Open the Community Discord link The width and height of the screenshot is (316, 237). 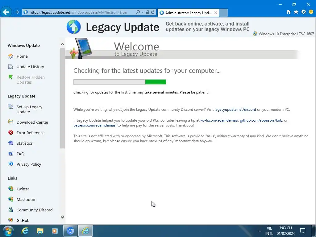[35, 210]
